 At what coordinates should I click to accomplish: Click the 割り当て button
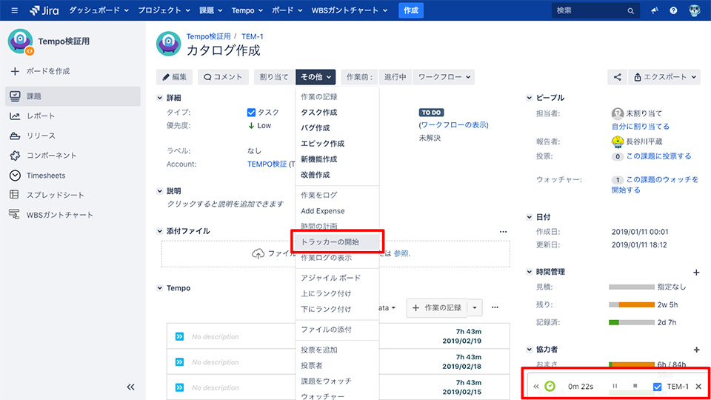pos(274,77)
